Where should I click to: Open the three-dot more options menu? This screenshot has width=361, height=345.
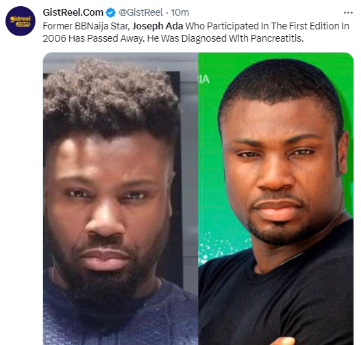click(x=348, y=12)
